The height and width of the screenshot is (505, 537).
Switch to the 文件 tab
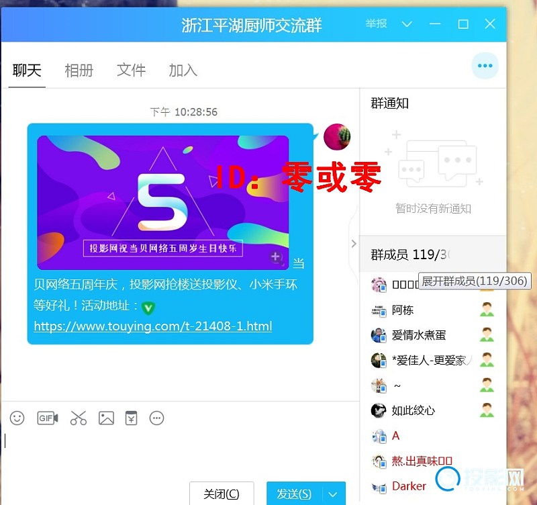tap(131, 70)
